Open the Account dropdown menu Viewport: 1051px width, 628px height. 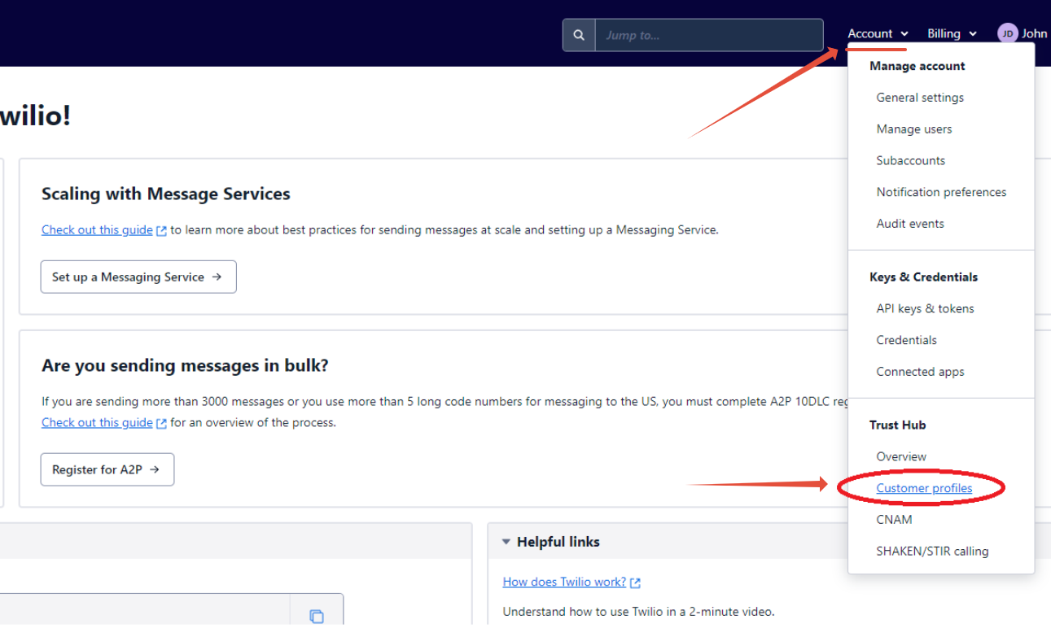point(878,33)
